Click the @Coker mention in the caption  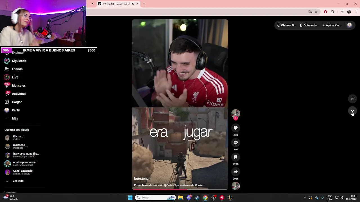(169, 185)
